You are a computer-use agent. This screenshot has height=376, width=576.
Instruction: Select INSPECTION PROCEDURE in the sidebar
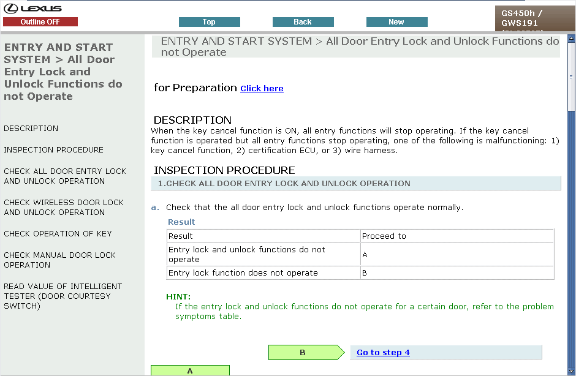click(x=53, y=150)
